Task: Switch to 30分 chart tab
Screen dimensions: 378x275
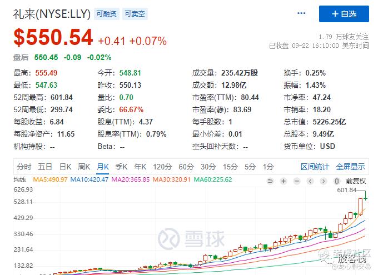Action: (208, 167)
